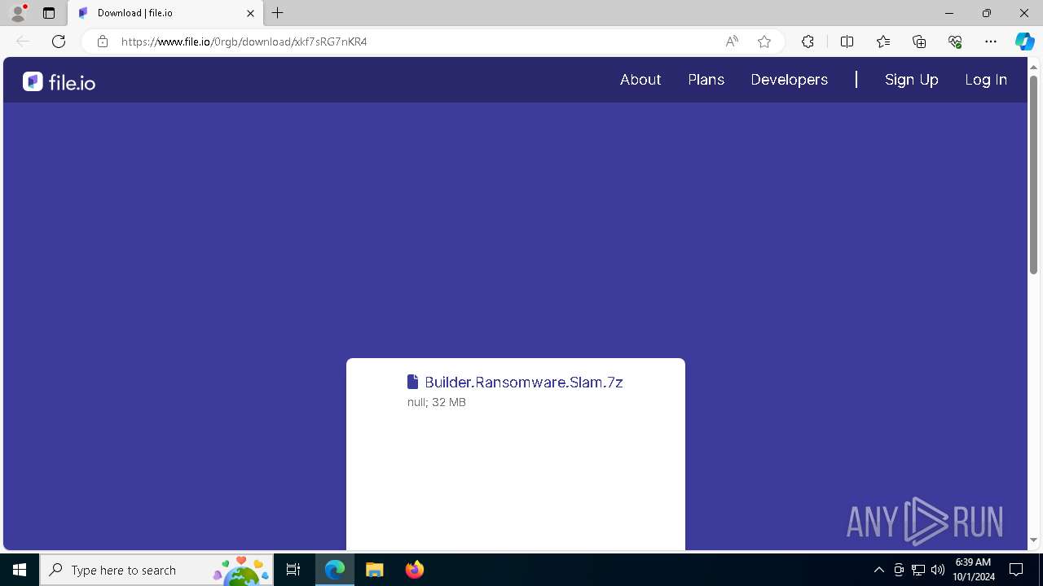
Task: Open the Developers page
Action: [790, 80]
